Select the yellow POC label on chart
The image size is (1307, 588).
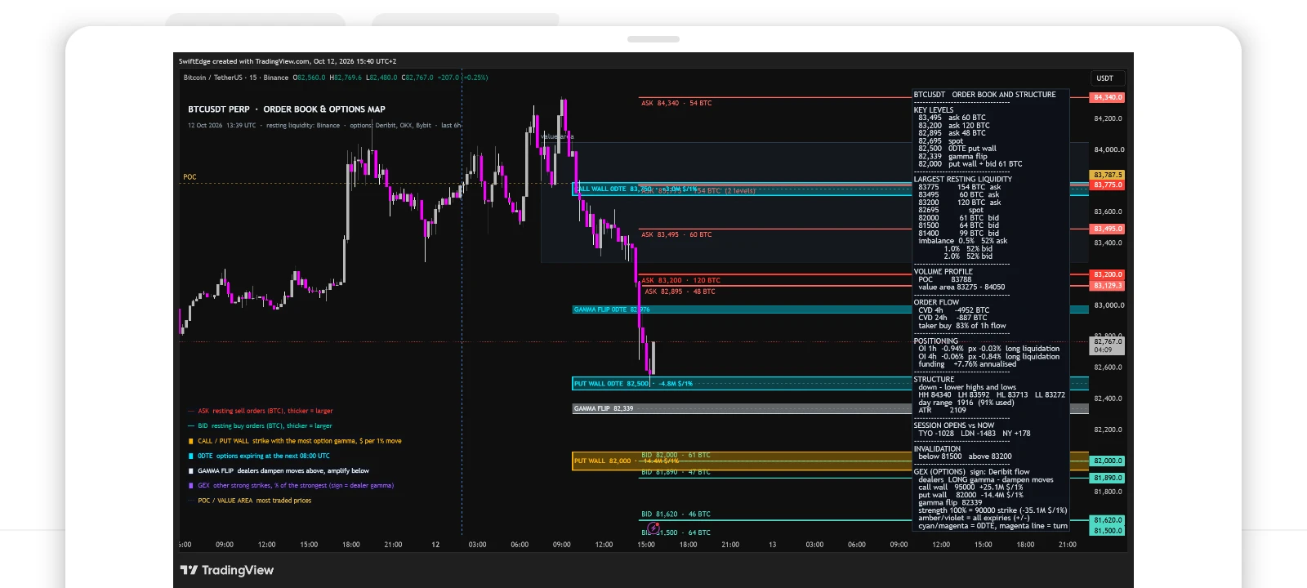[190, 177]
